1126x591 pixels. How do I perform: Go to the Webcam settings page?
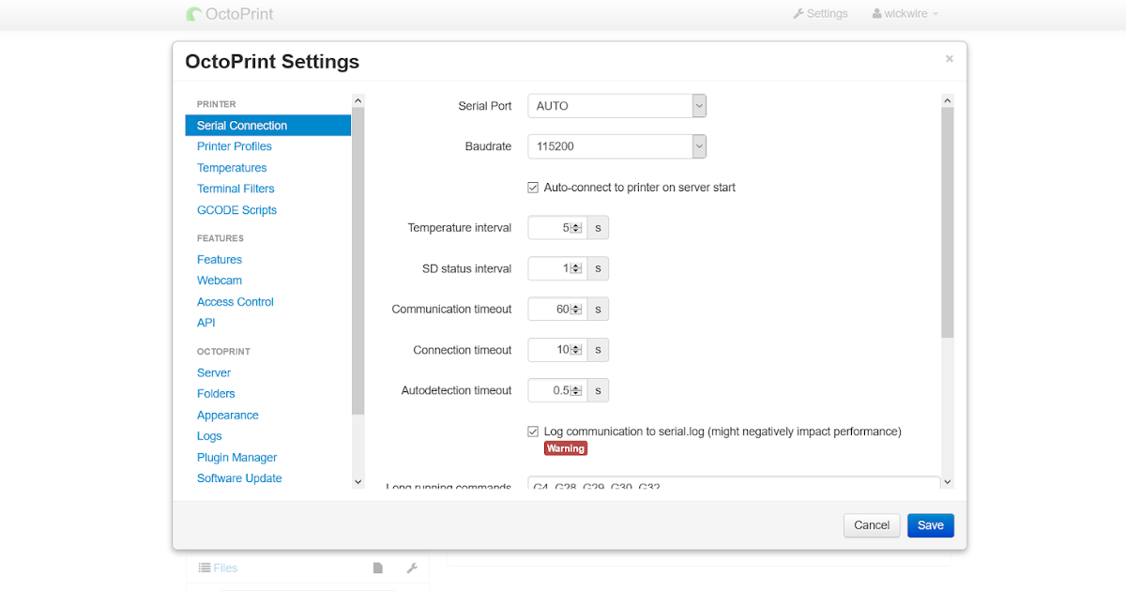(220, 280)
